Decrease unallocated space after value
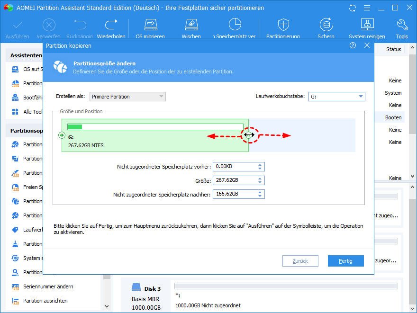417x313 pixels. click(260, 197)
